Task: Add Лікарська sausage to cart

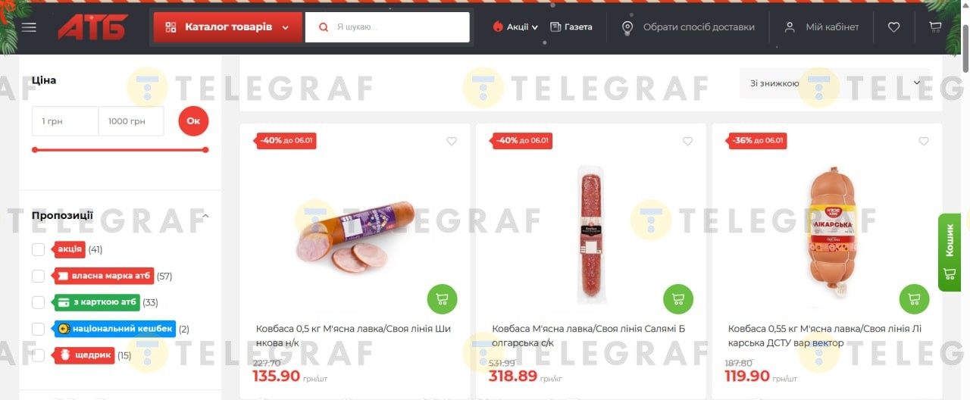Action: coord(914,299)
